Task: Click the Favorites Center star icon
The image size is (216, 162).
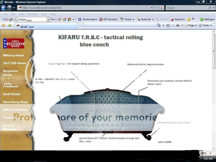Action: 4,25
